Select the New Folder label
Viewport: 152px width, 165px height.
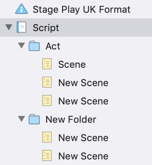tap(71, 120)
